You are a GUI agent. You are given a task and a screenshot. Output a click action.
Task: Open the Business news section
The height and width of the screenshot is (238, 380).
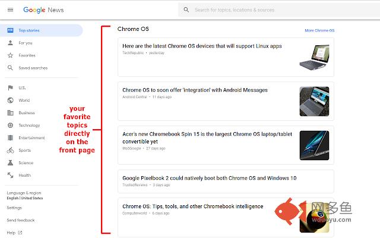27,112
